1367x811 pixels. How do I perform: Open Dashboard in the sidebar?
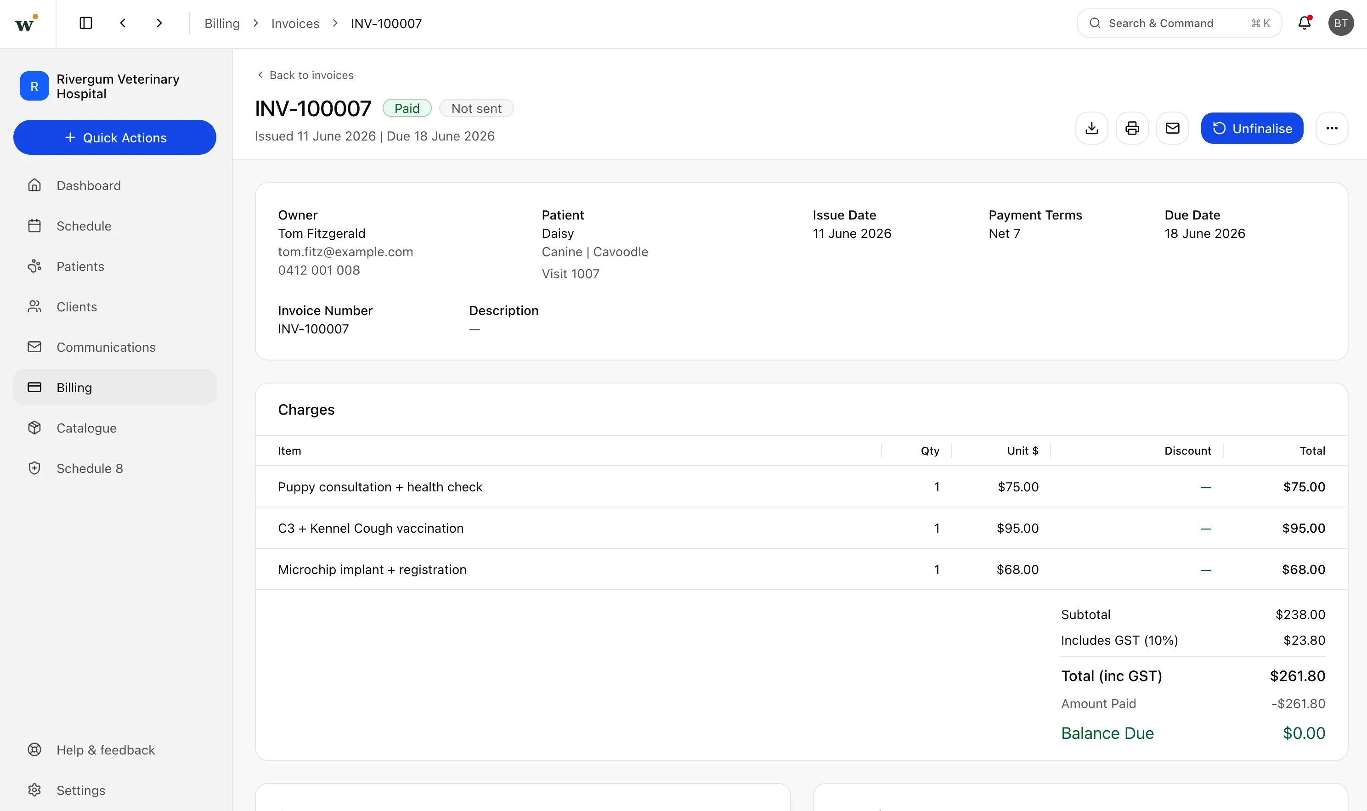pyautogui.click(x=115, y=185)
